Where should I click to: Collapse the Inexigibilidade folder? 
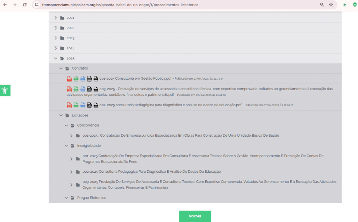coord(66,146)
